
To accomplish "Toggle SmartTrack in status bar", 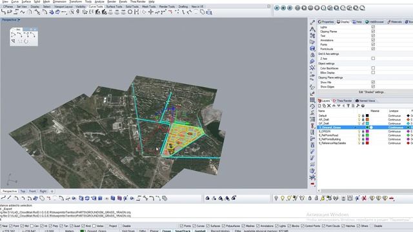I will coord(183,231).
